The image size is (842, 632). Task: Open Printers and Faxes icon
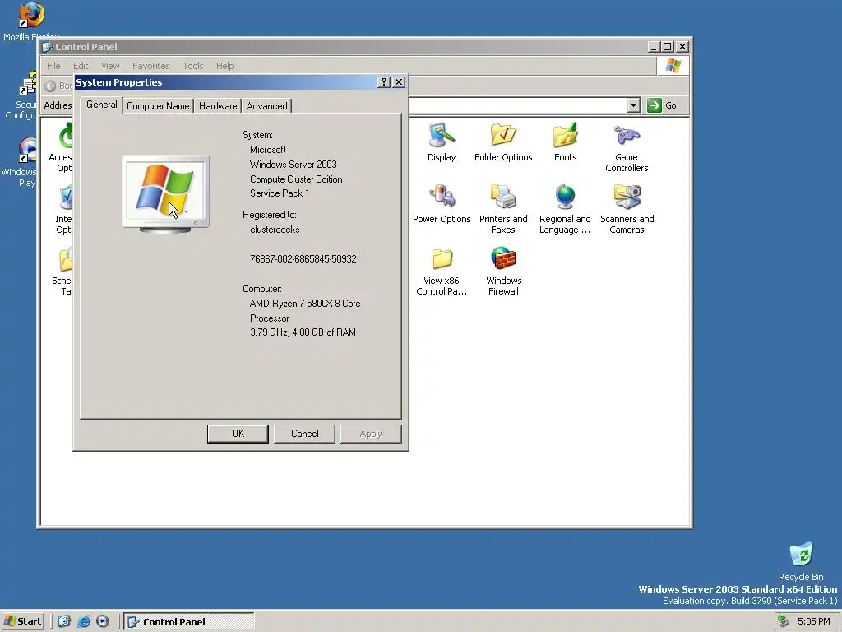point(503,209)
